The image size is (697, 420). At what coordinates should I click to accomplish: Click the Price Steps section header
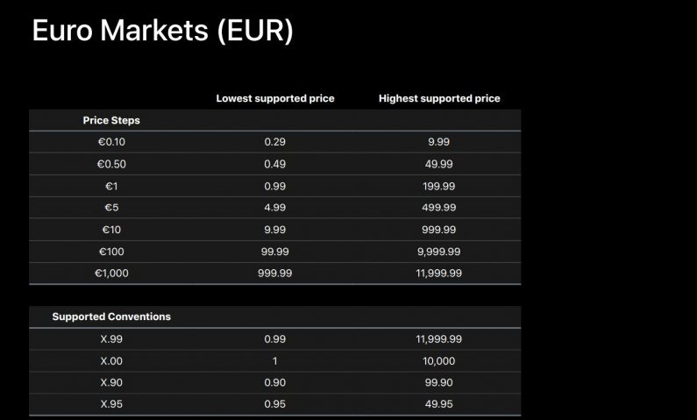pos(111,120)
